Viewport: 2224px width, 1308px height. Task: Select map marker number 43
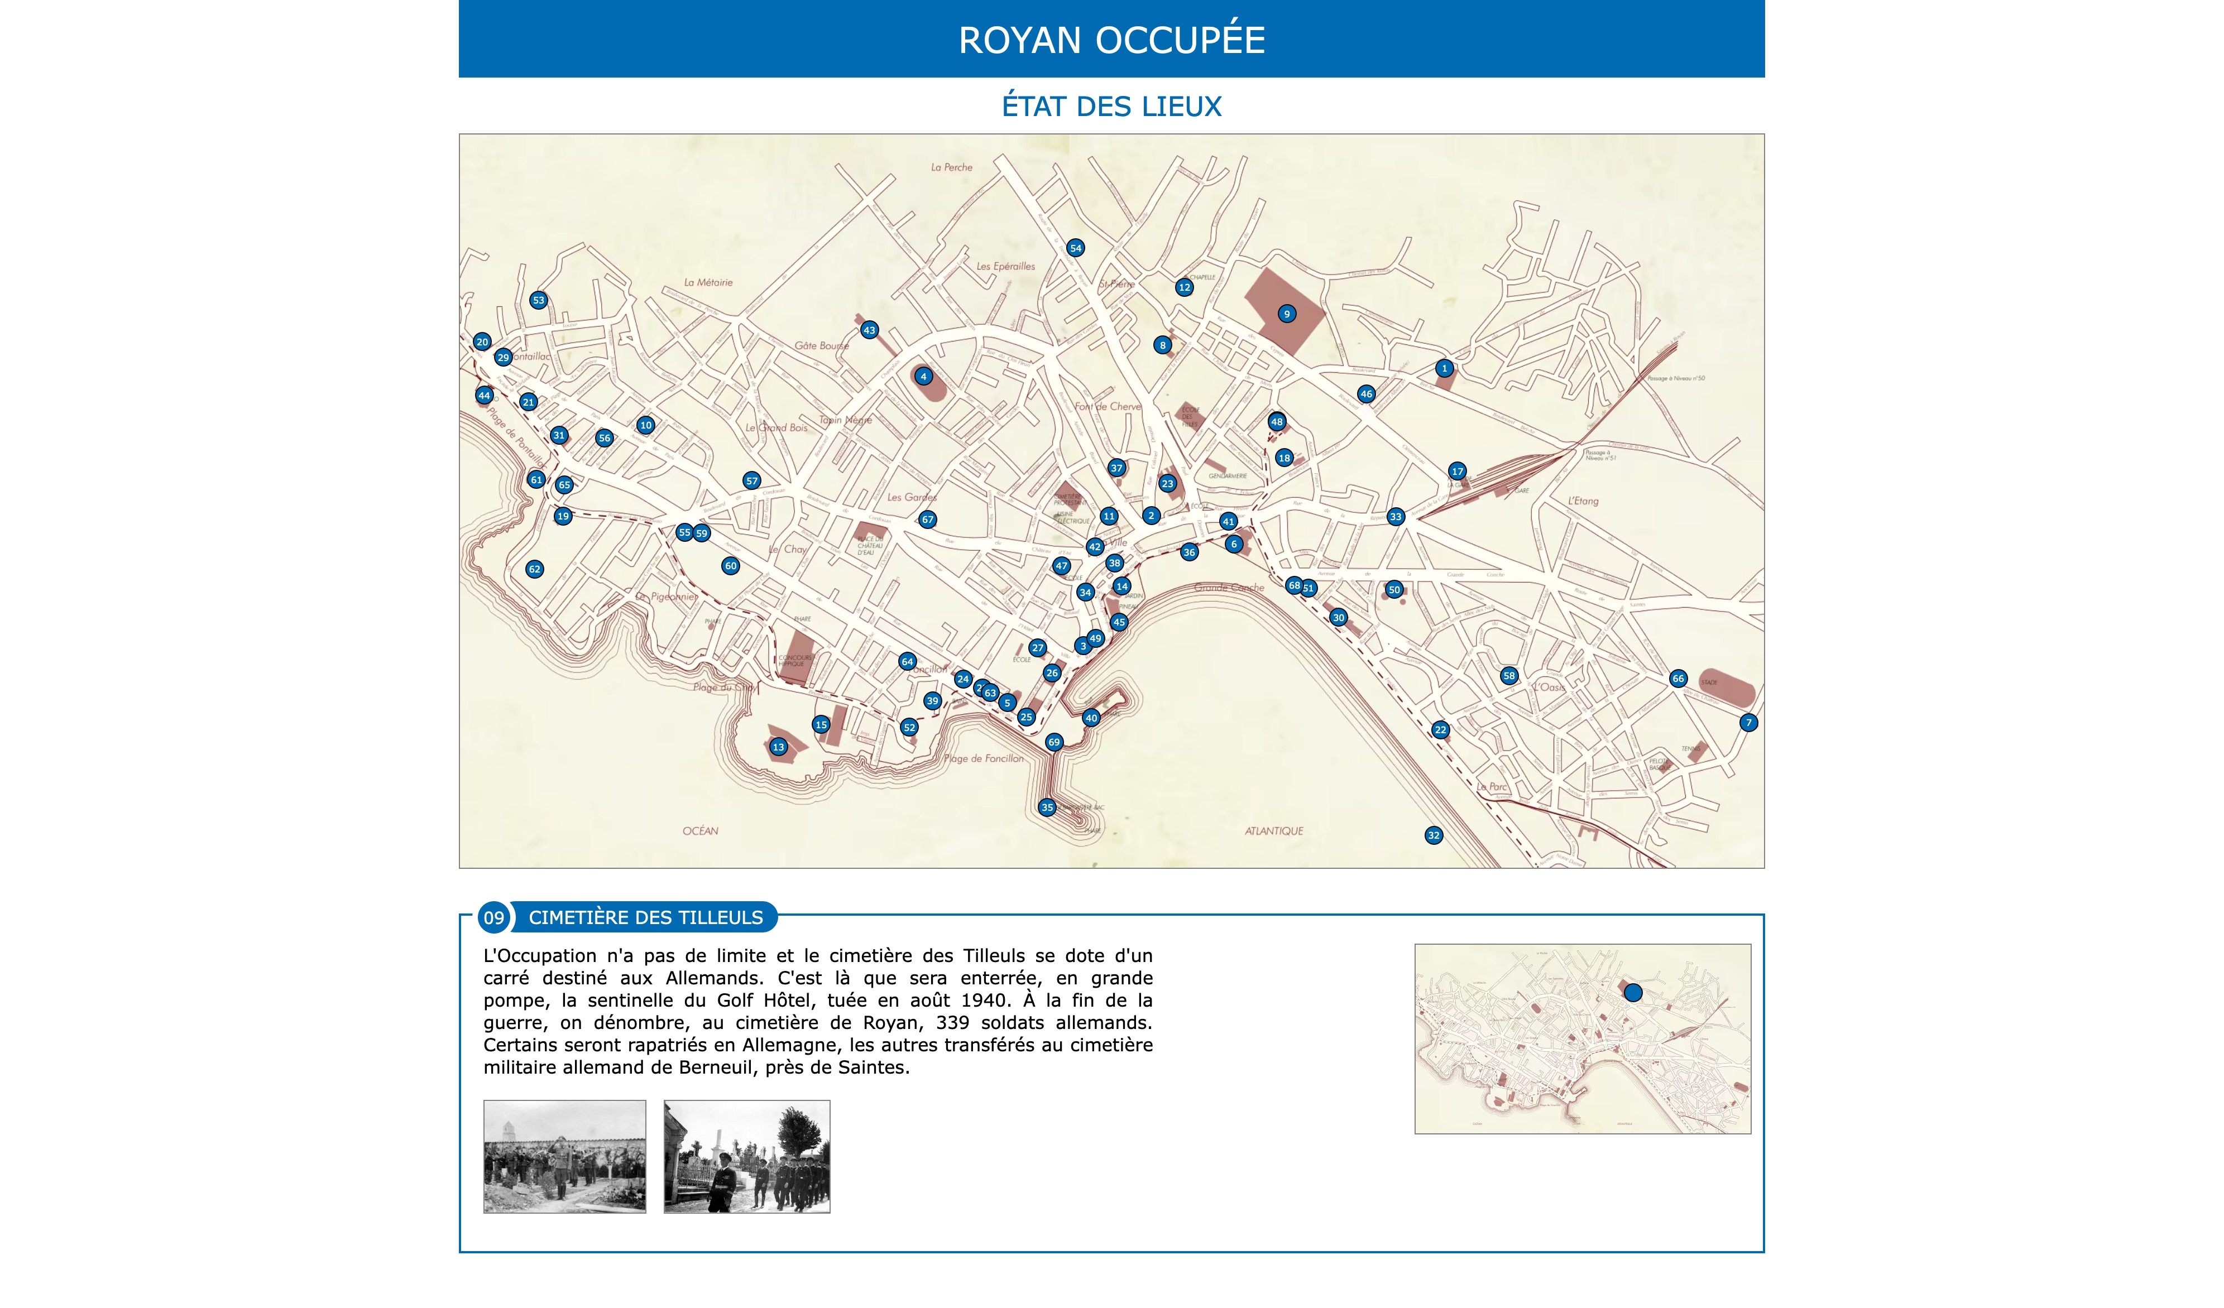coord(869,331)
